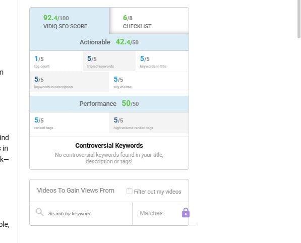Click the search magnifier icon
This screenshot has height=243, width=301.
pos(39,212)
